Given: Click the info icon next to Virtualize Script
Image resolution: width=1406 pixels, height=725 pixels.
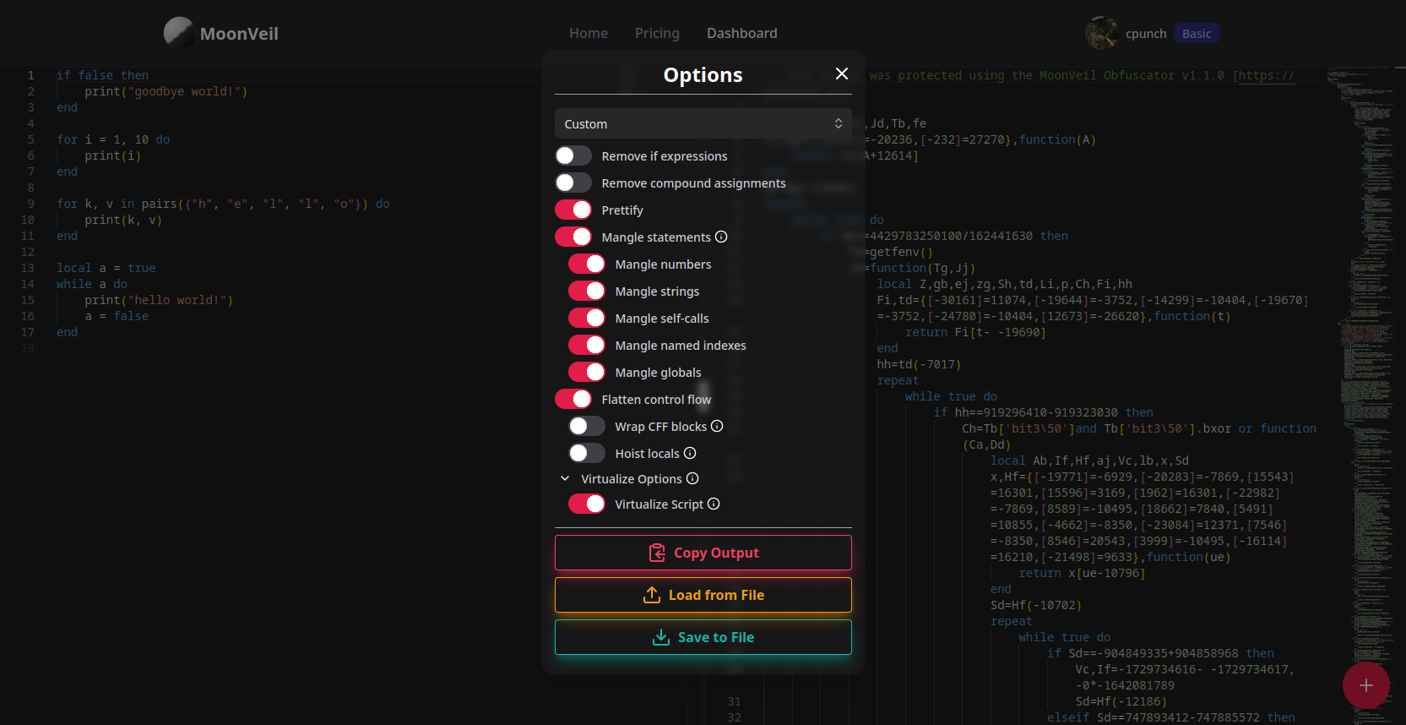Looking at the screenshot, I should tap(714, 504).
